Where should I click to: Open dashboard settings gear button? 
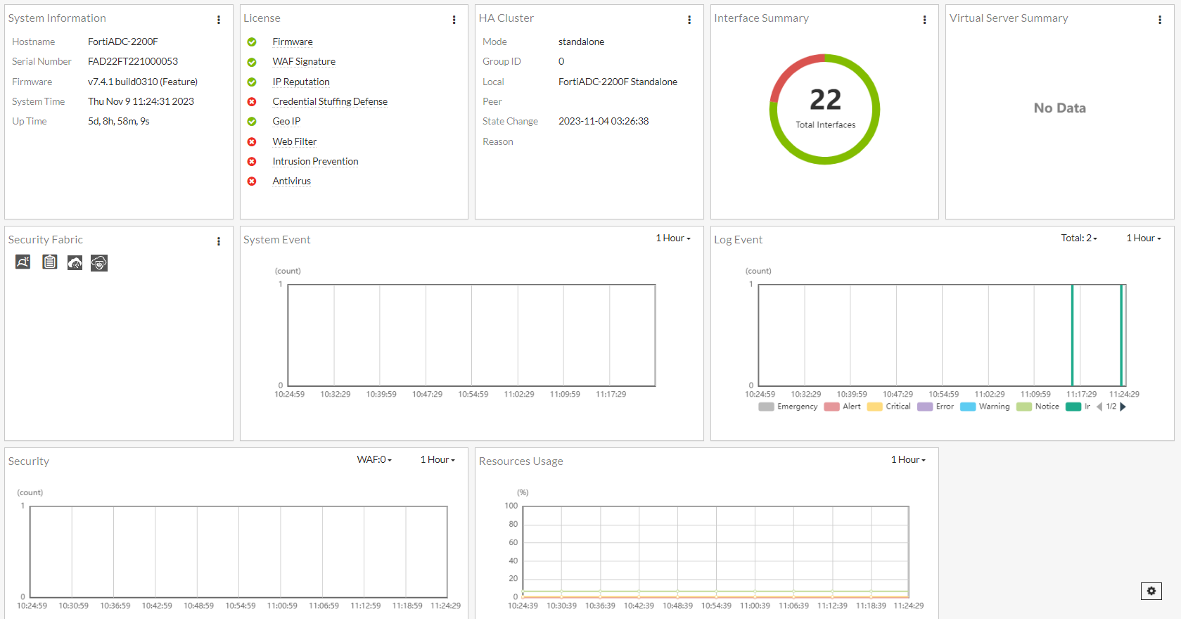(1151, 591)
